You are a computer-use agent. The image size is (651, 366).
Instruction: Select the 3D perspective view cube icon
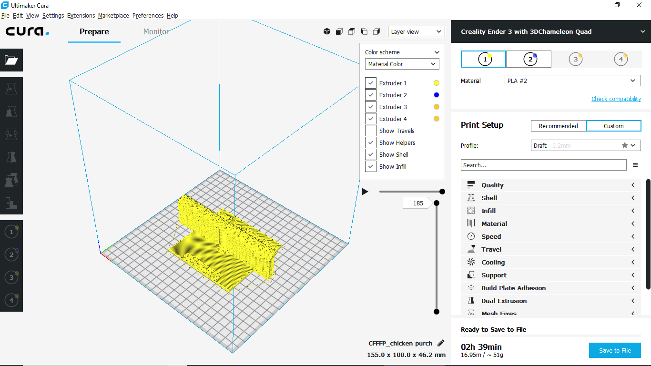[327, 31]
